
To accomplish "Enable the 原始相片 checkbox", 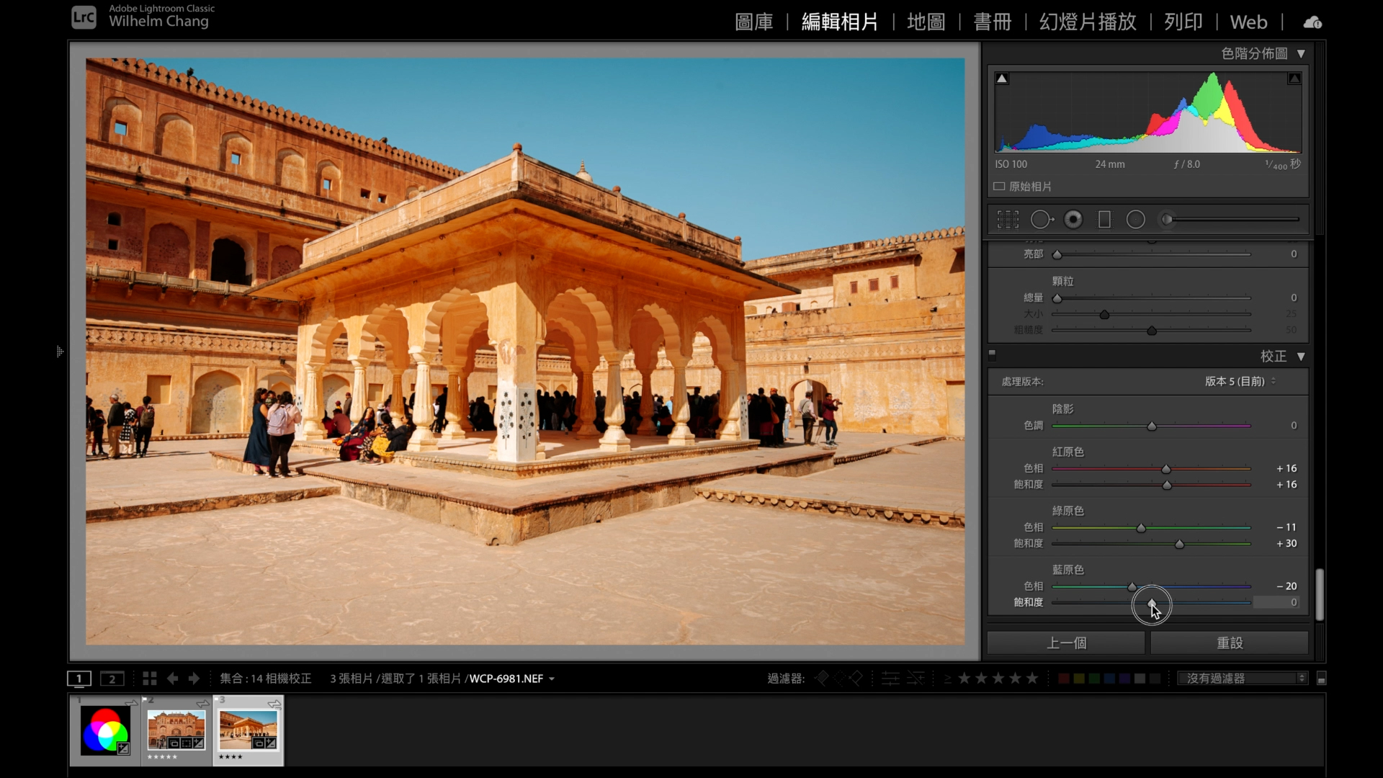I will (x=999, y=187).
